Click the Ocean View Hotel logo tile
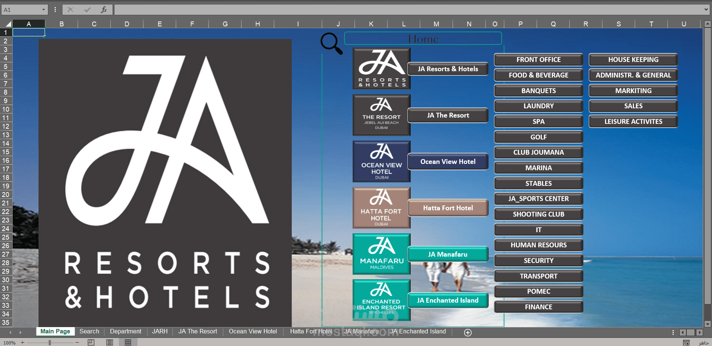This screenshot has height=346, width=712. [x=382, y=161]
